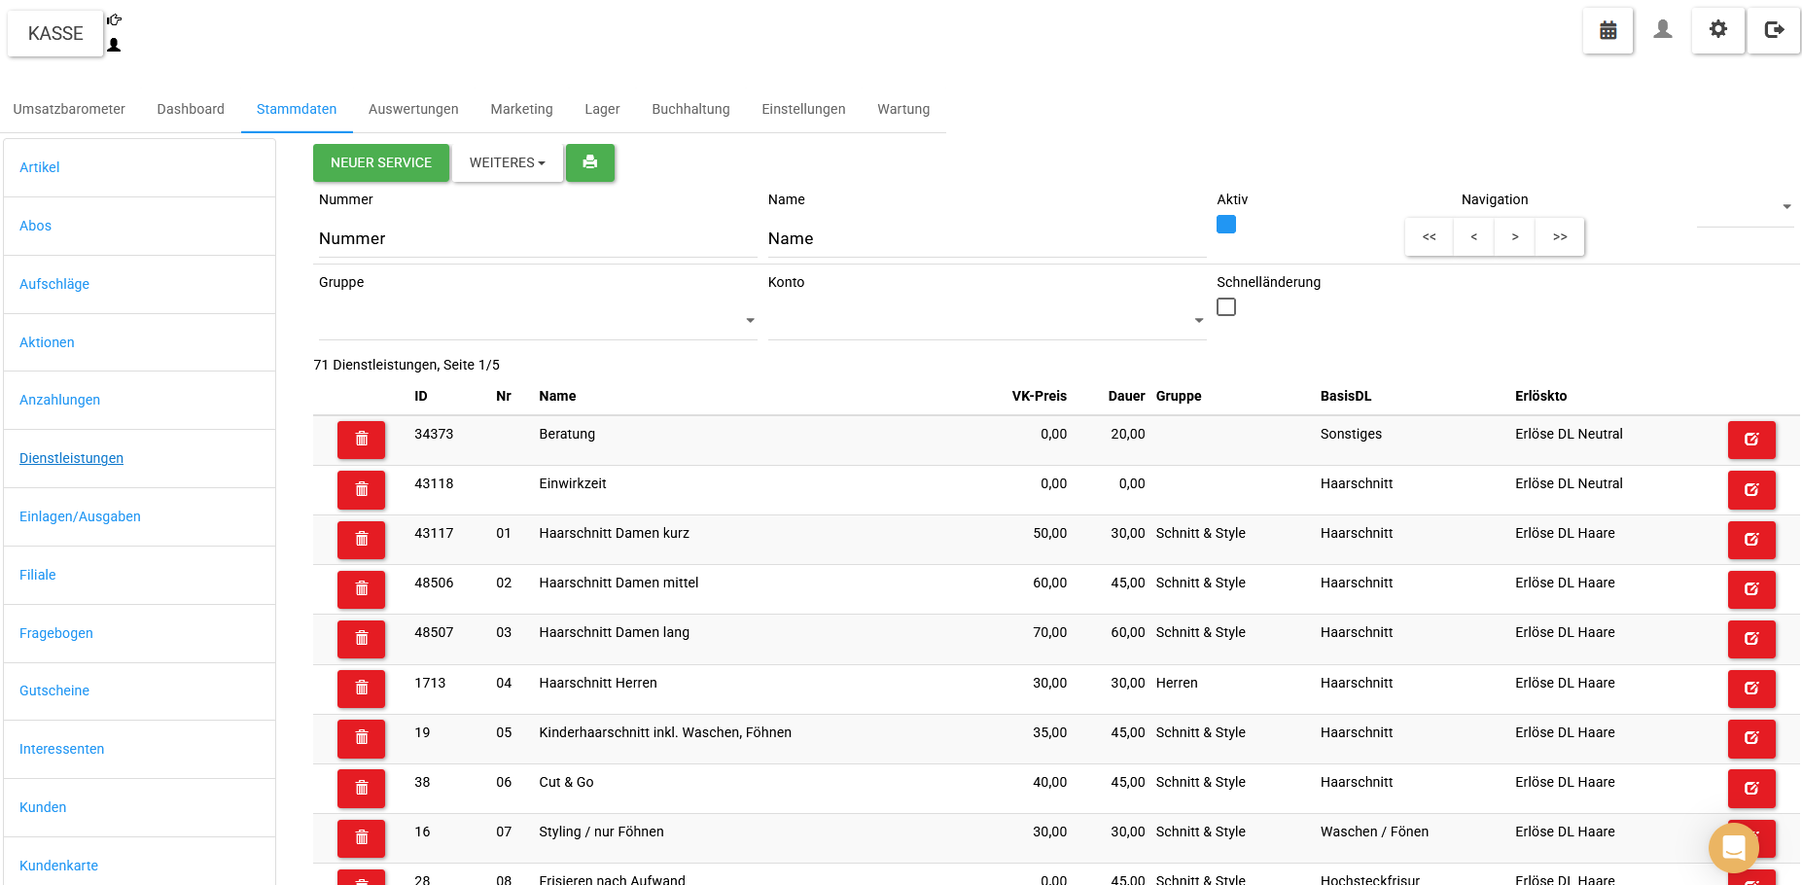Enable the Schnelländerung checkbox
This screenshot has height=885, width=1802.
(1226, 307)
